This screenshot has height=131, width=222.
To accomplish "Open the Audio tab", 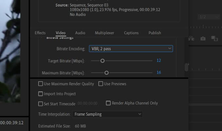I will 80,33.
